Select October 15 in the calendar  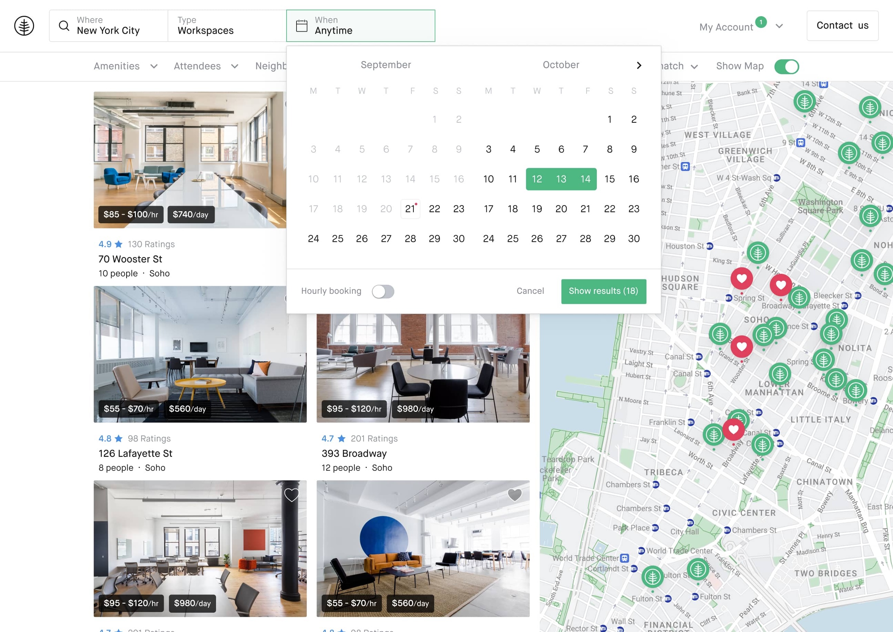(x=609, y=179)
